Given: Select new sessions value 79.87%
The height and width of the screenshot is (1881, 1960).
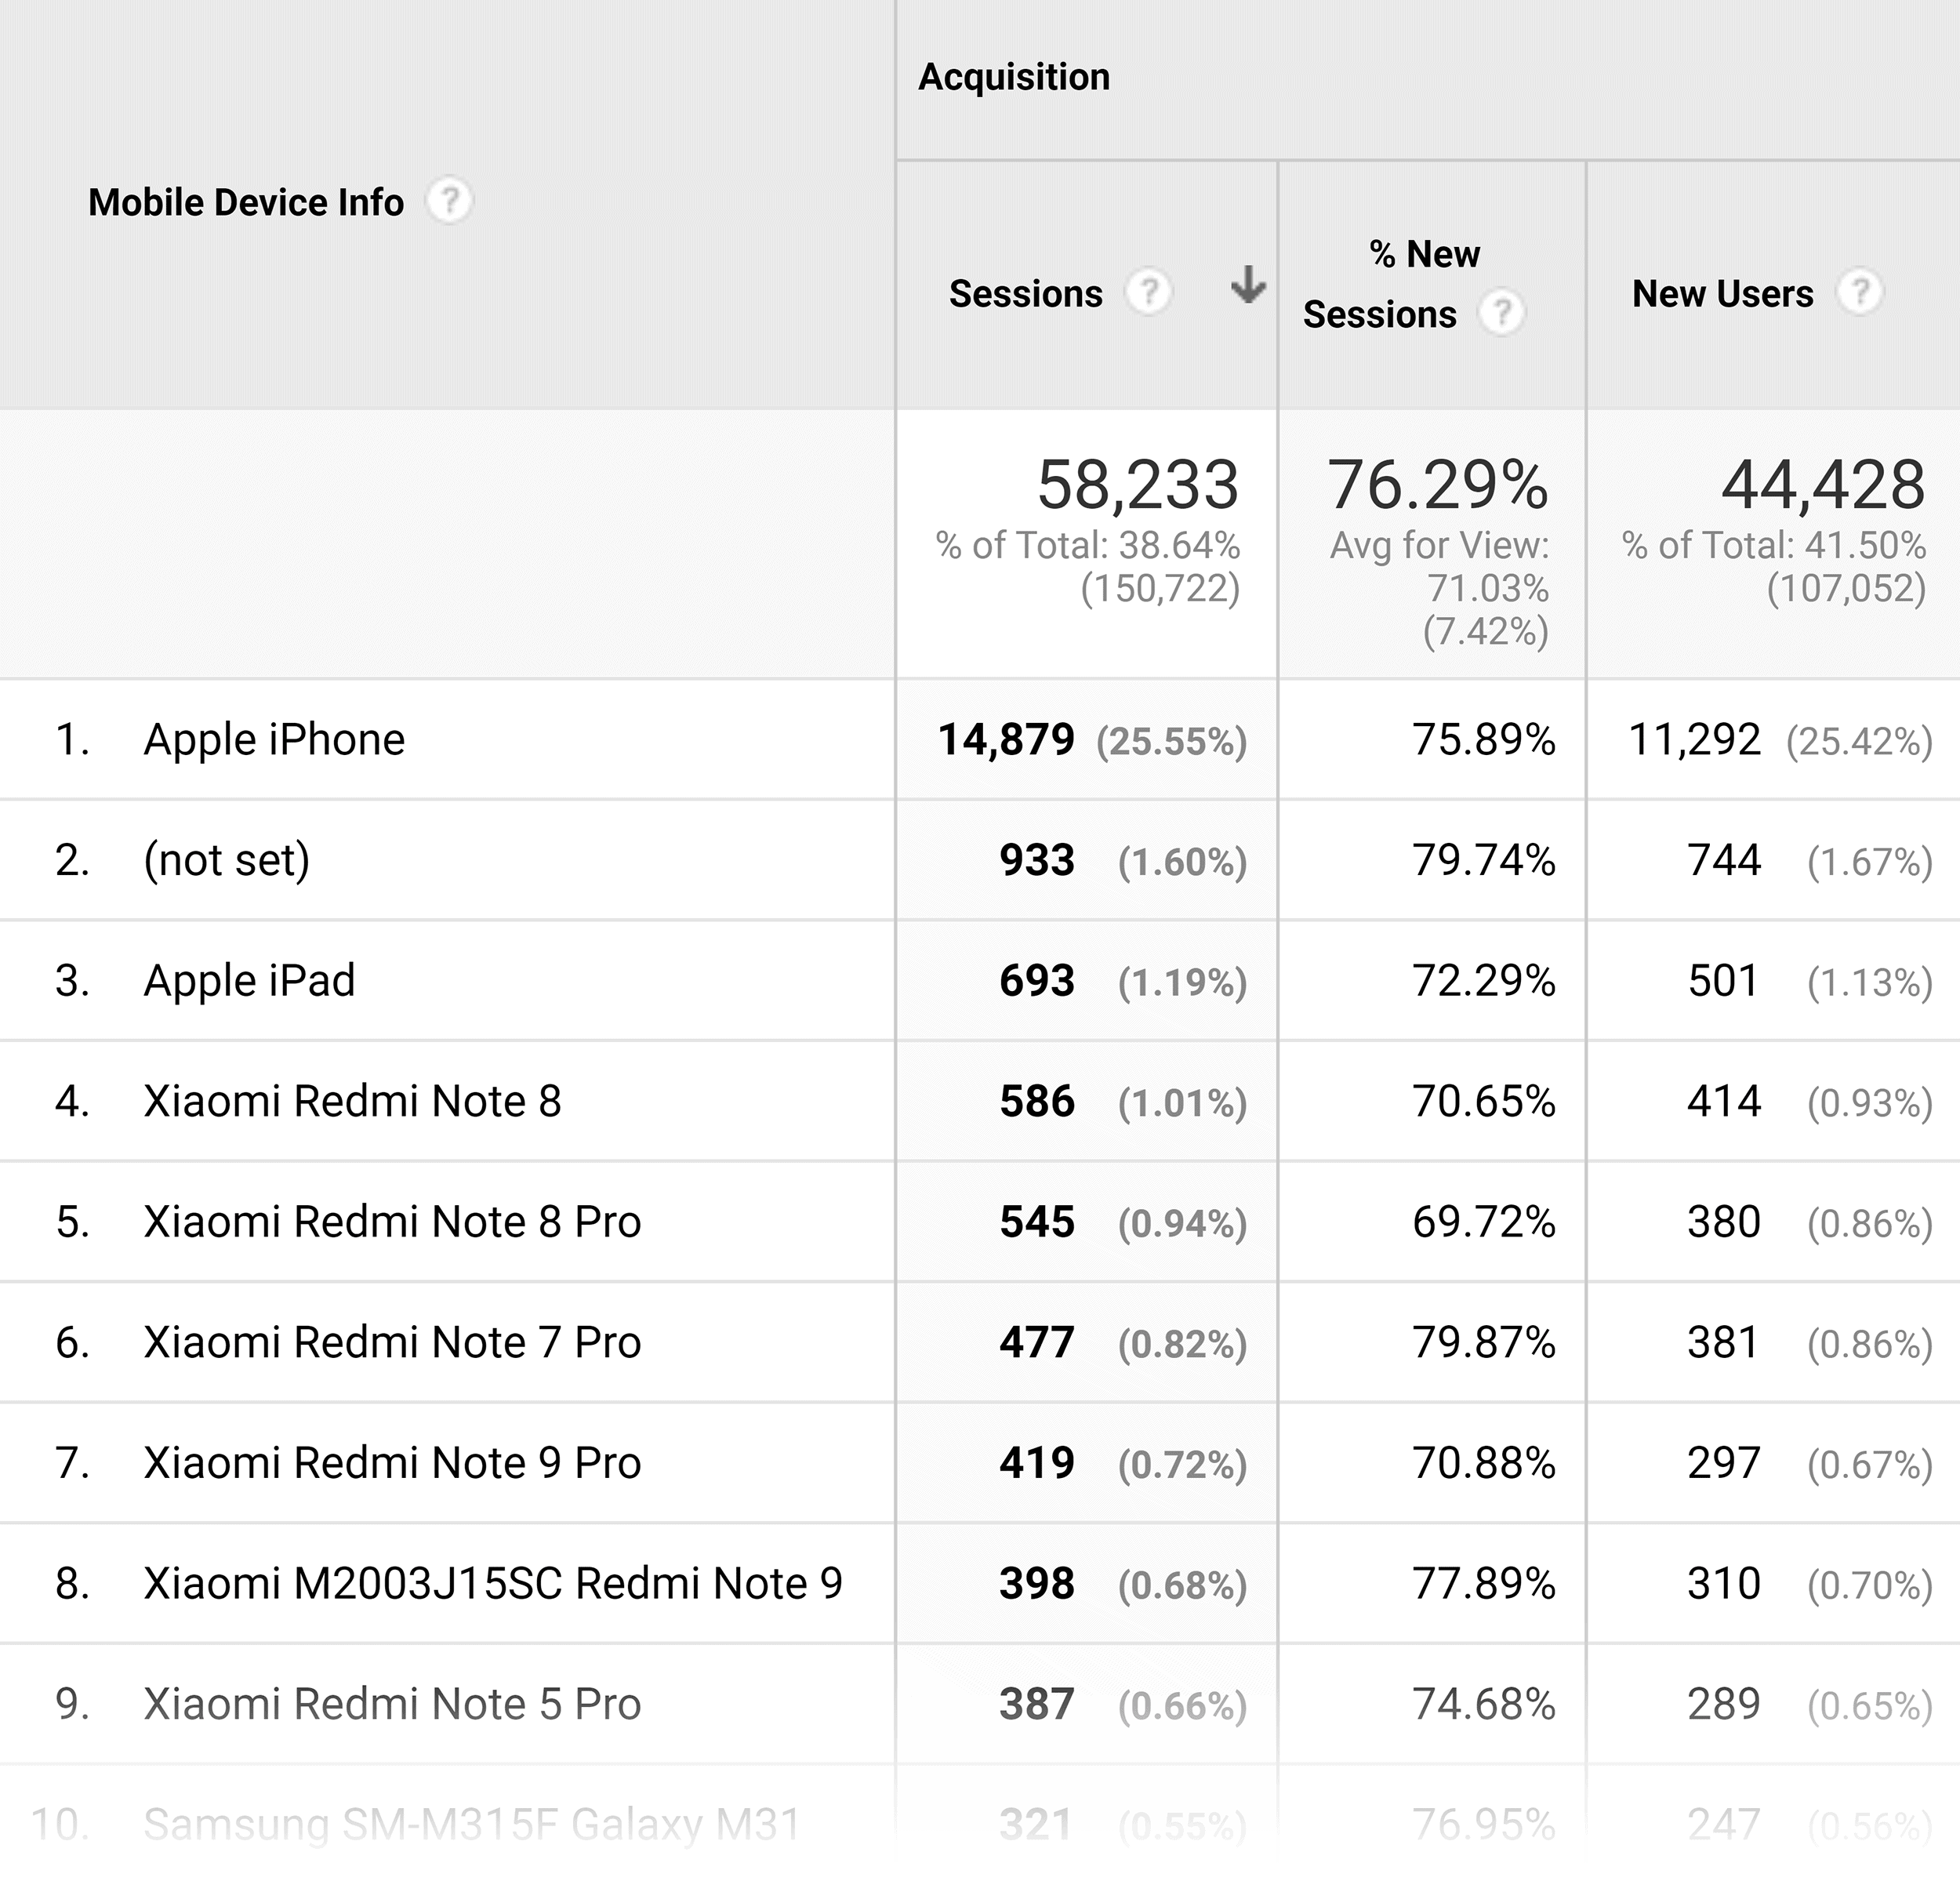Looking at the screenshot, I should tap(1484, 1342).
